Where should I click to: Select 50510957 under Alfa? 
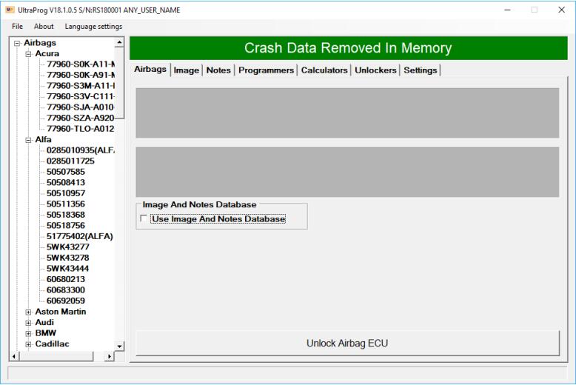[x=66, y=193]
